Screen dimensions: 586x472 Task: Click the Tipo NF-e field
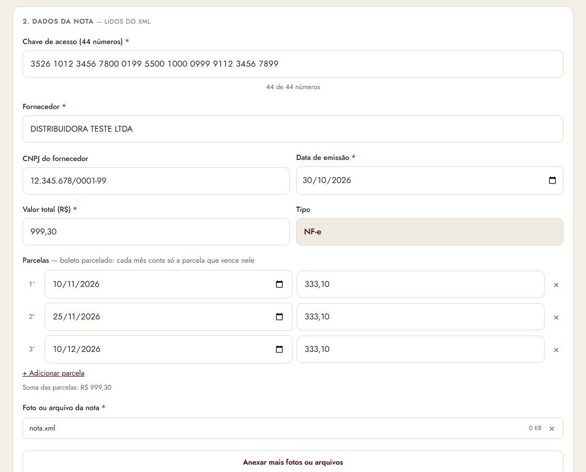point(430,232)
